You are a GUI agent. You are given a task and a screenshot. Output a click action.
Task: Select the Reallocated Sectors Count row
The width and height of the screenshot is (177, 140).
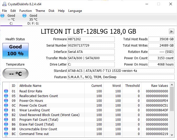tap(86, 96)
